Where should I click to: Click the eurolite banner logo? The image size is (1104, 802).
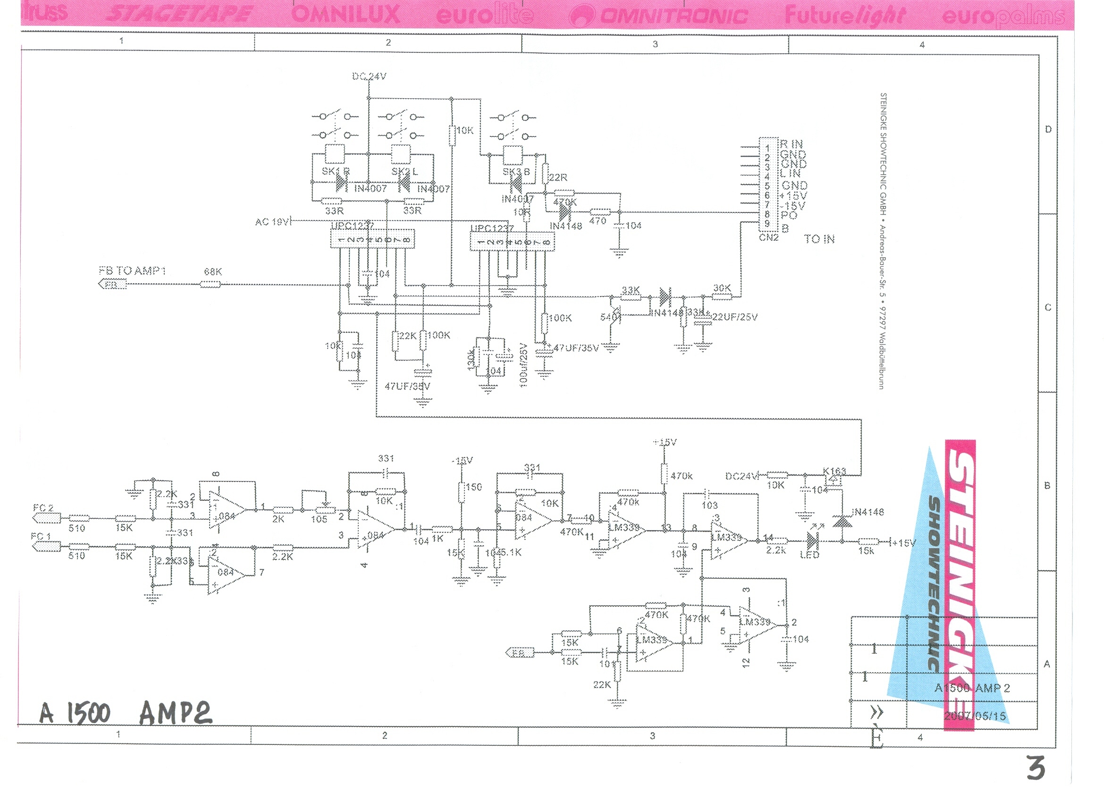(x=485, y=16)
